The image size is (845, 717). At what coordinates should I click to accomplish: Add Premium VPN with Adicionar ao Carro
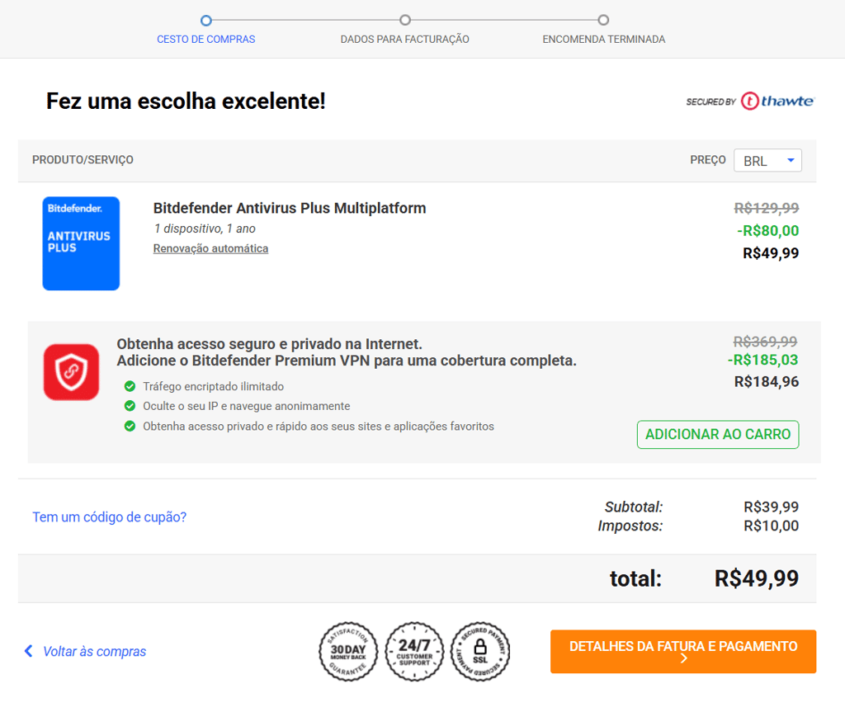718,434
